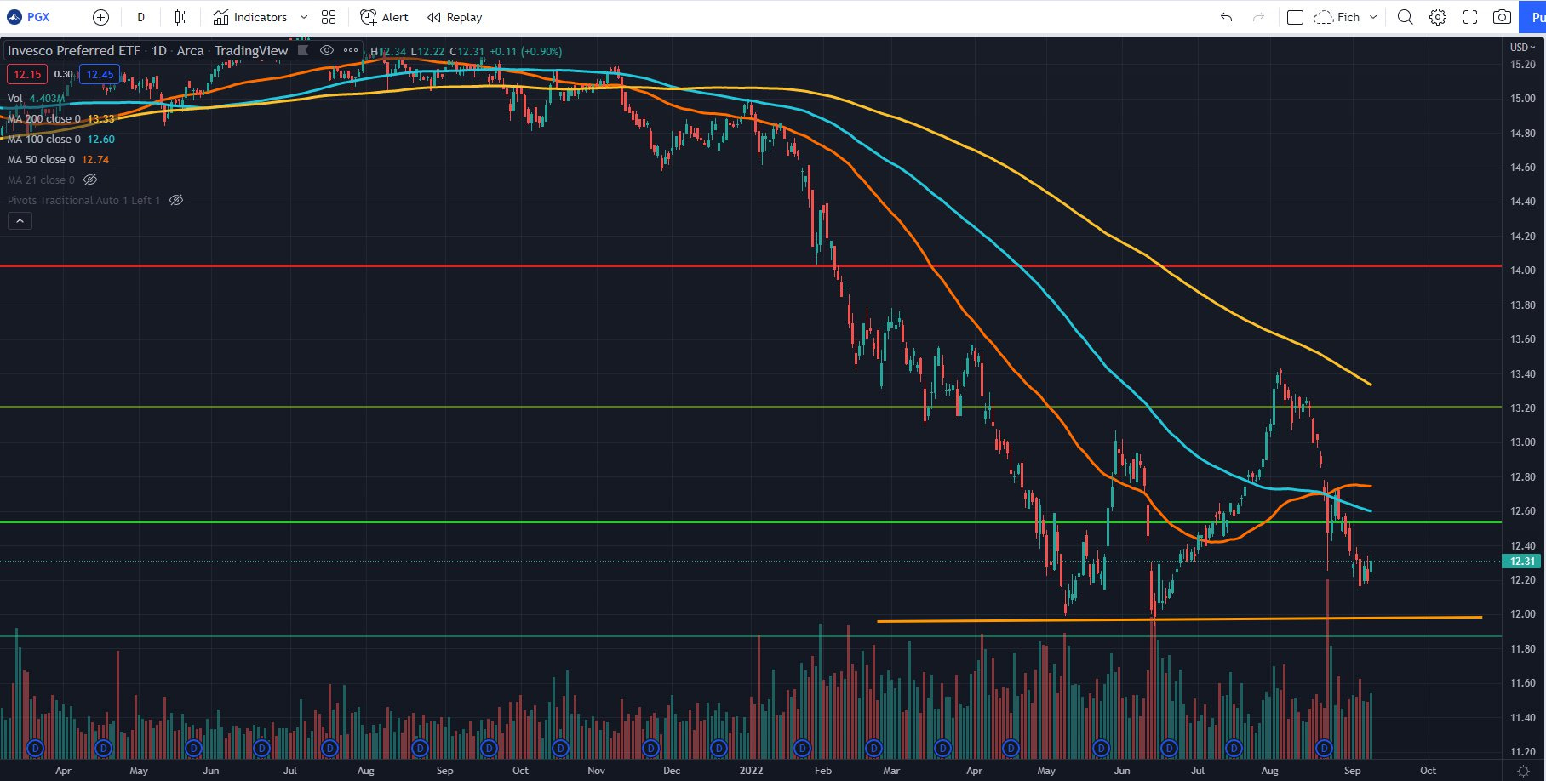Click the MA 200 value 13.33
Viewport: 1546px width, 781px height.
100,118
